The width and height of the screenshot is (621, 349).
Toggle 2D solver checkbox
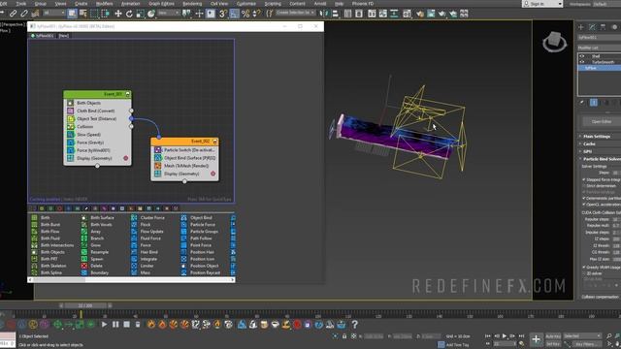coord(584,273)
